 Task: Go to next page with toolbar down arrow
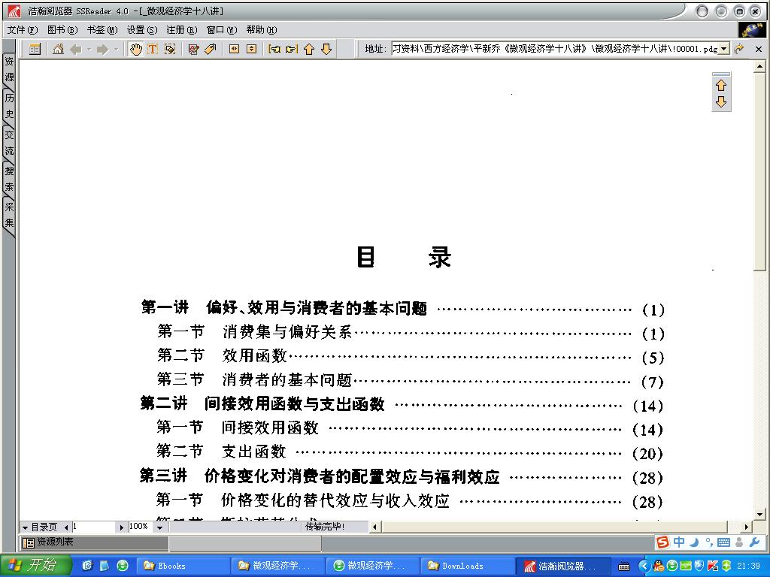(x=326, y=49)
